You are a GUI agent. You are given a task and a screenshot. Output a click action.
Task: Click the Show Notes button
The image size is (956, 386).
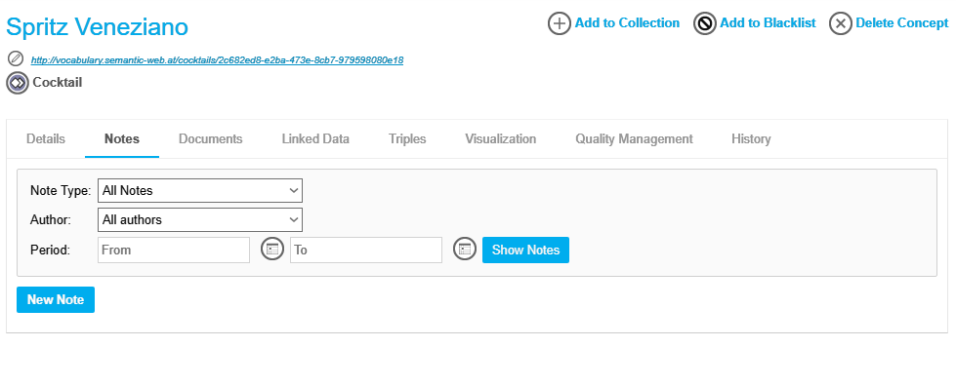tap(525, 250)
